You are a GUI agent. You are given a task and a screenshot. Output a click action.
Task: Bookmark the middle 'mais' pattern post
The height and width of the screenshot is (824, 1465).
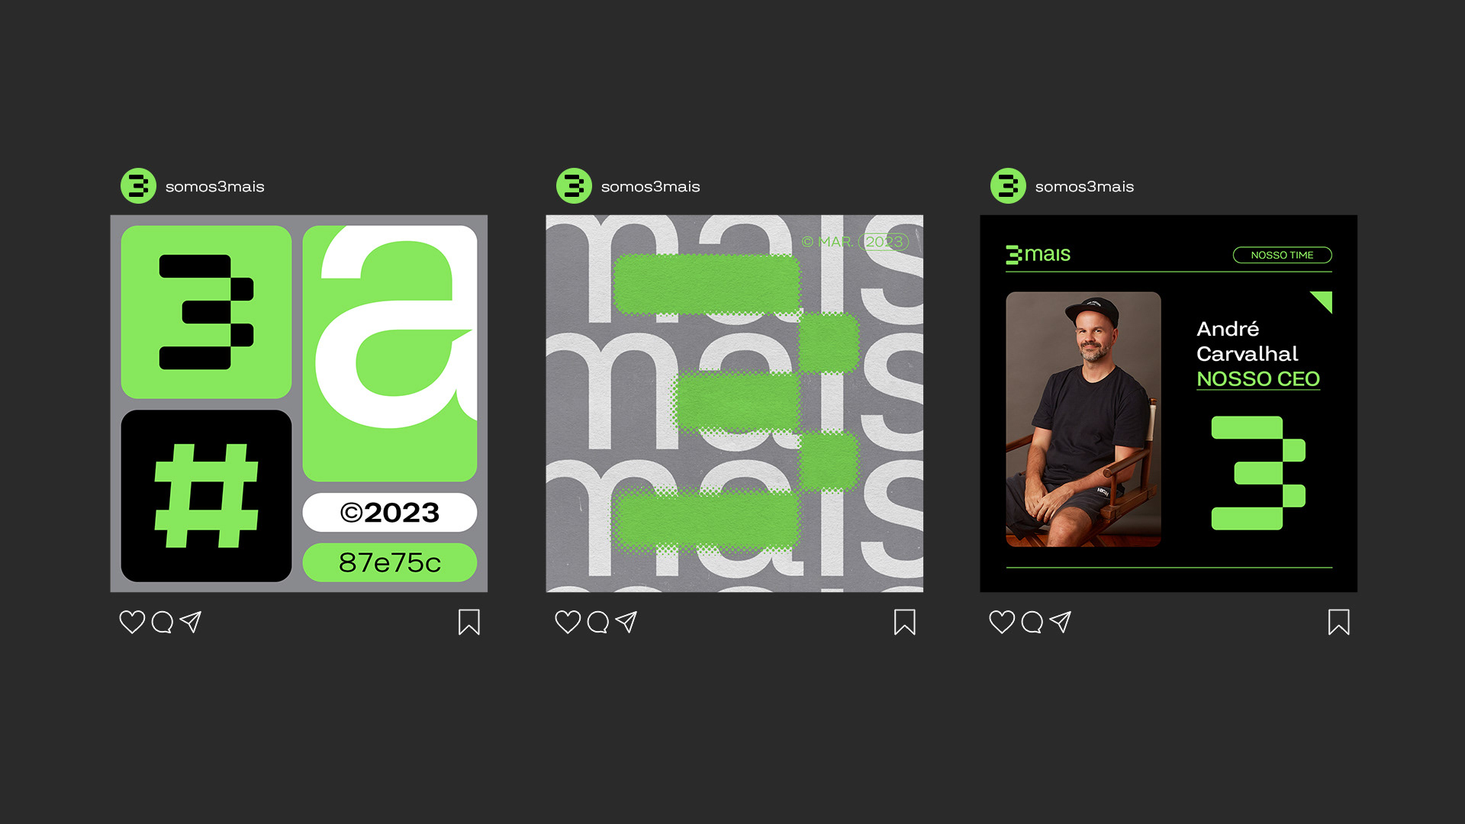click(905, 622)
